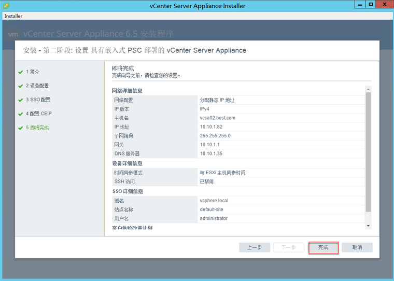Click the 设备详细信息 section heading

pos(127,164)
